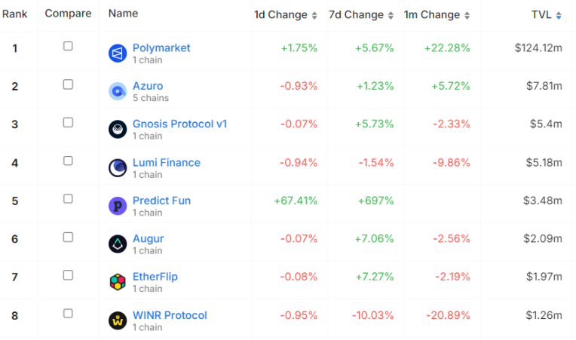
Task: Sort by 1m Change column arrows
Action: [x=467, y=15]
